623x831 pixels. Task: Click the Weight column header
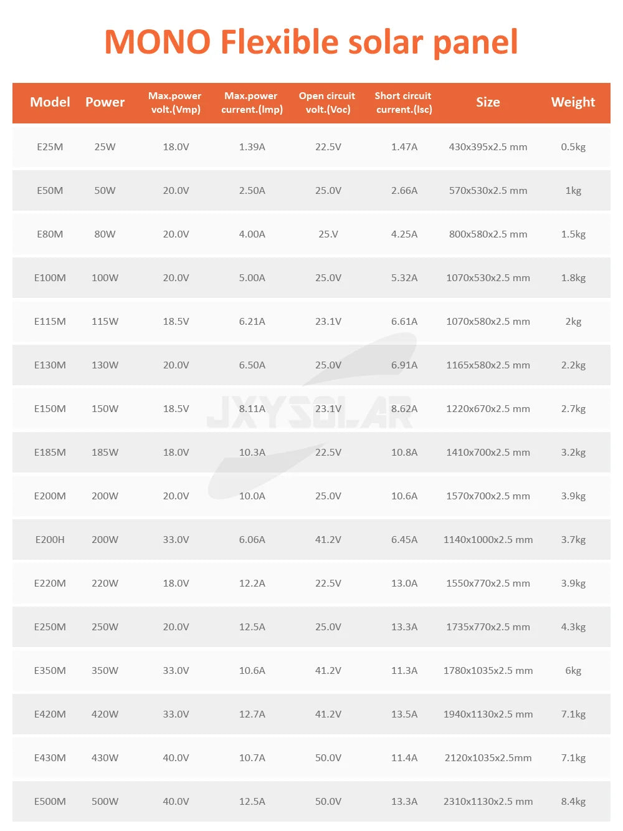point(573,102)
